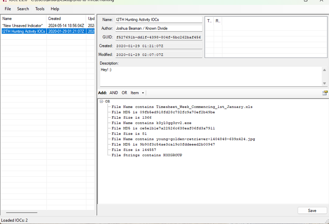
Task: Collapse the OR tree node
Action: pos(101,101)
